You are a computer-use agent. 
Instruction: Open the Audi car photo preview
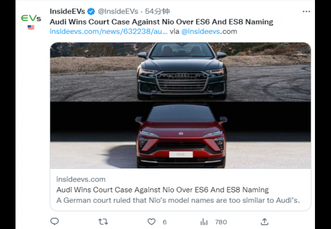(181, 72)
